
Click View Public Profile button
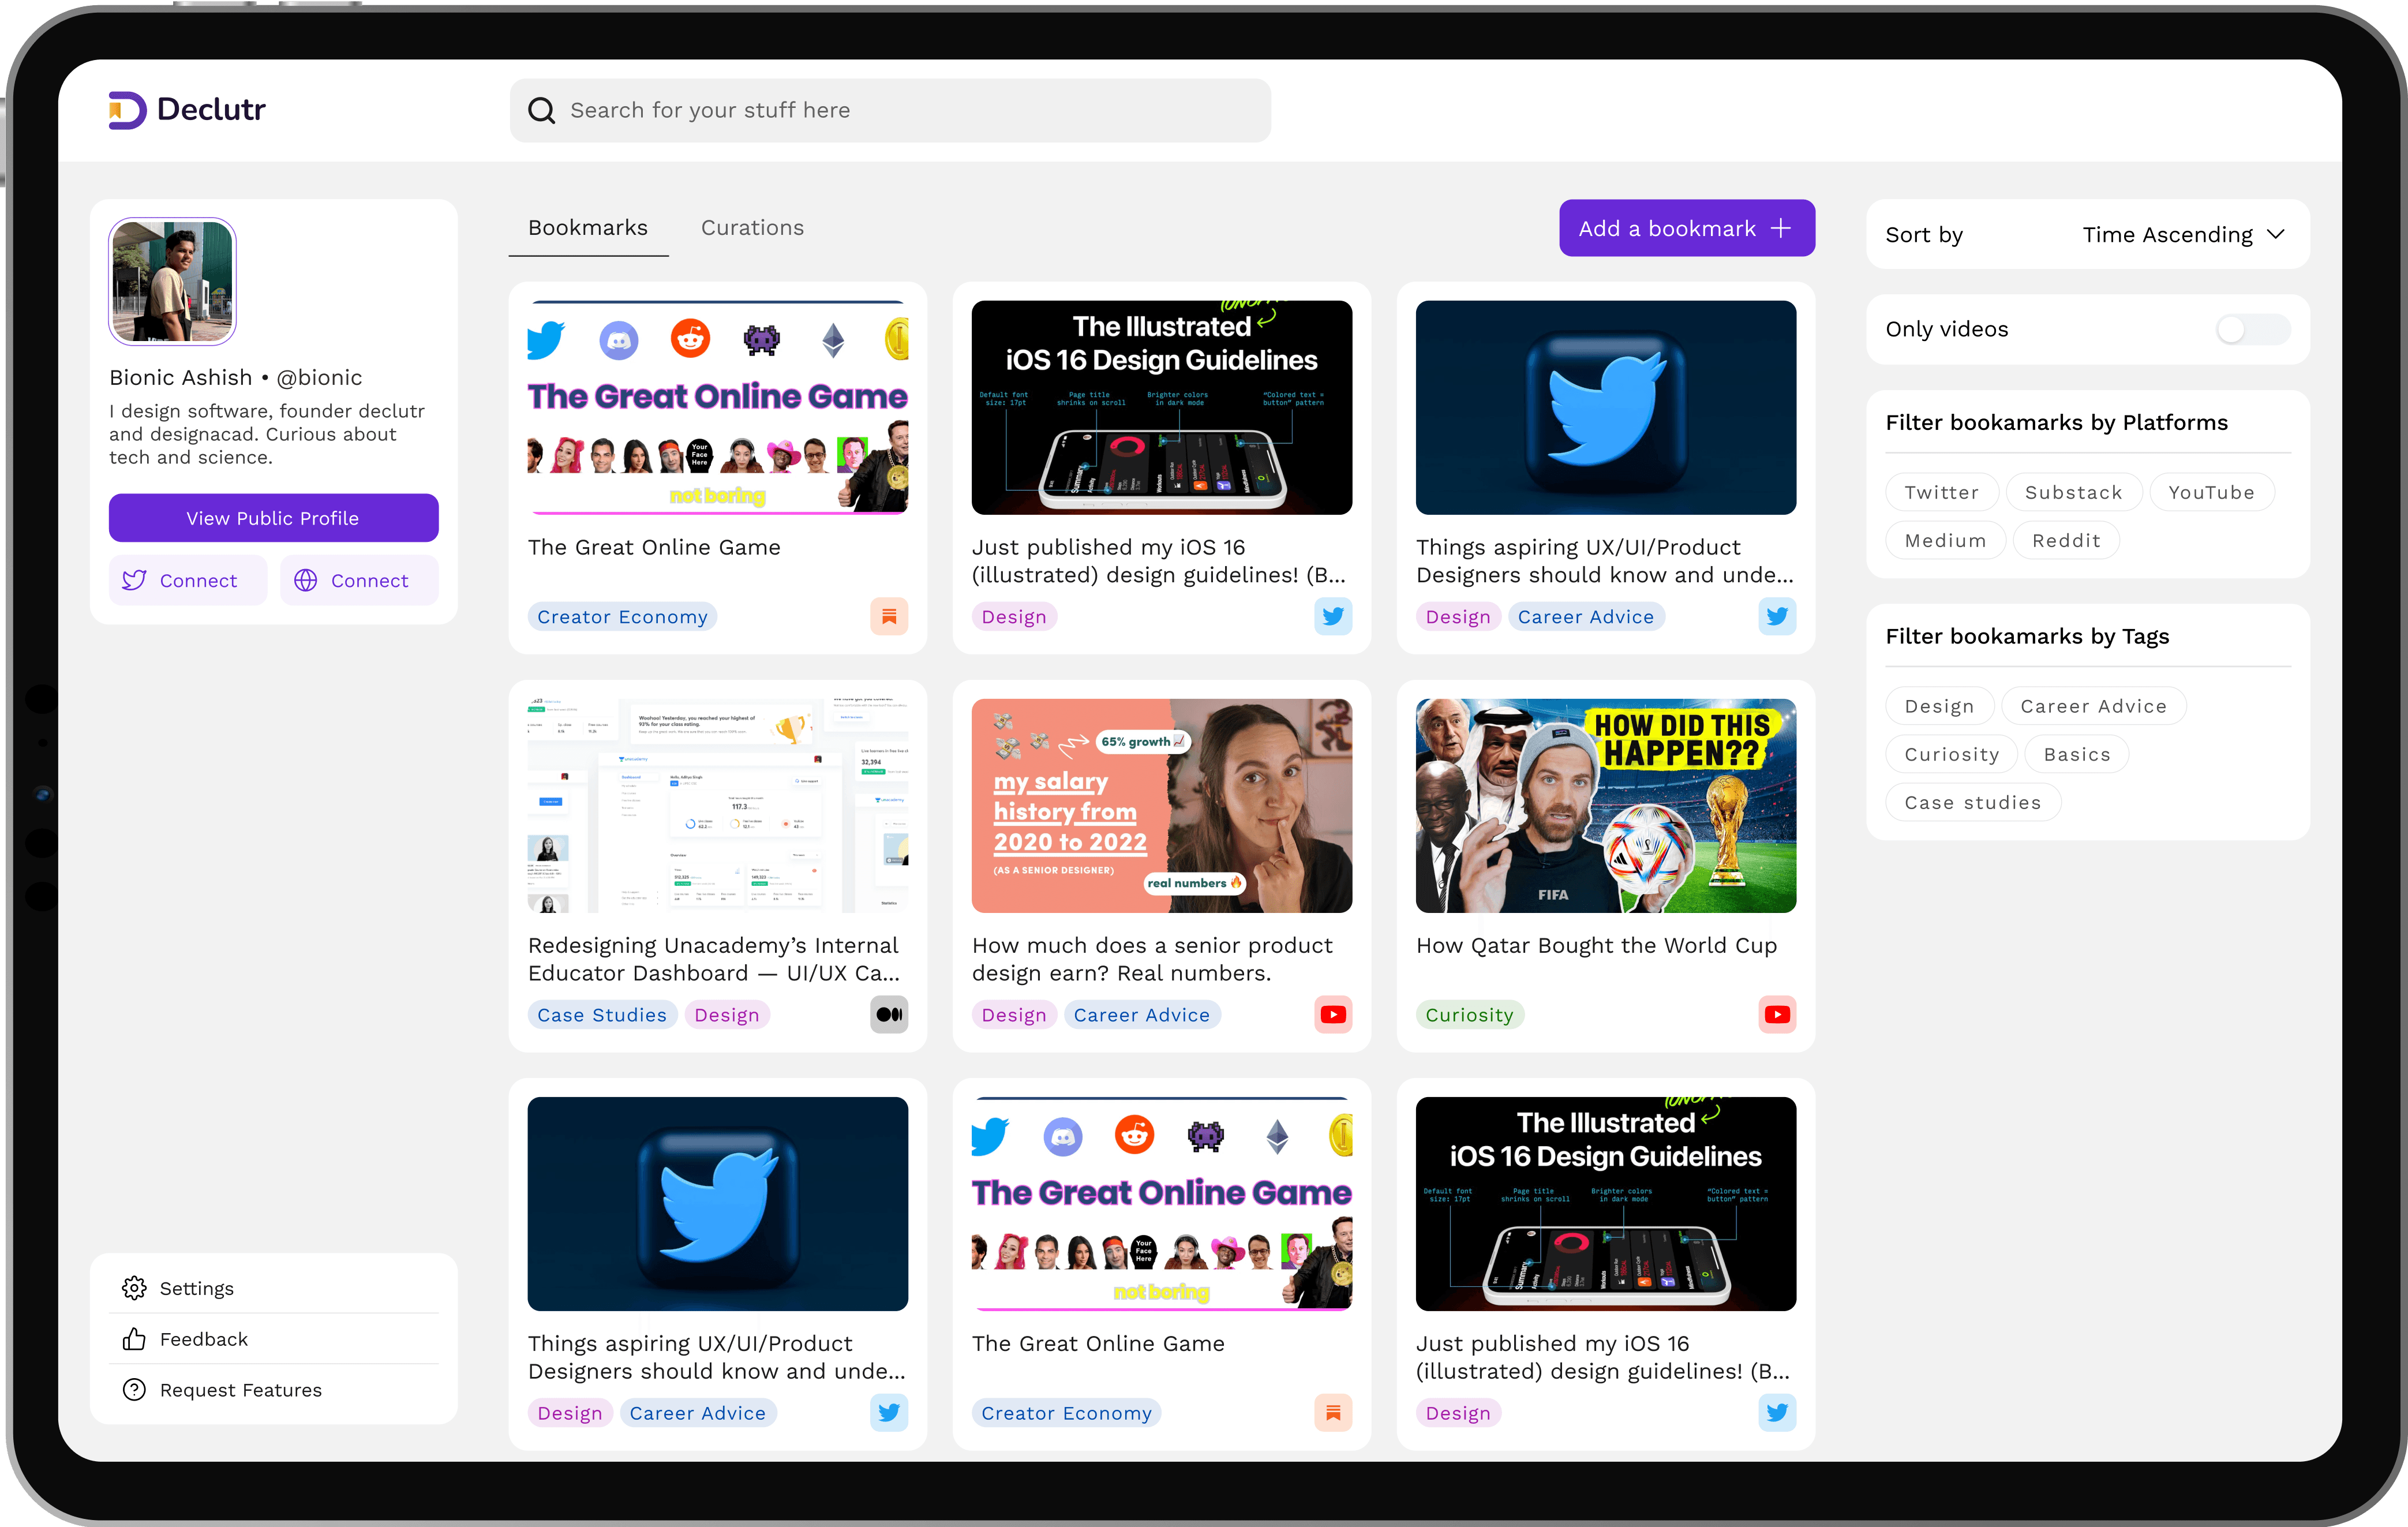[273, 518]
